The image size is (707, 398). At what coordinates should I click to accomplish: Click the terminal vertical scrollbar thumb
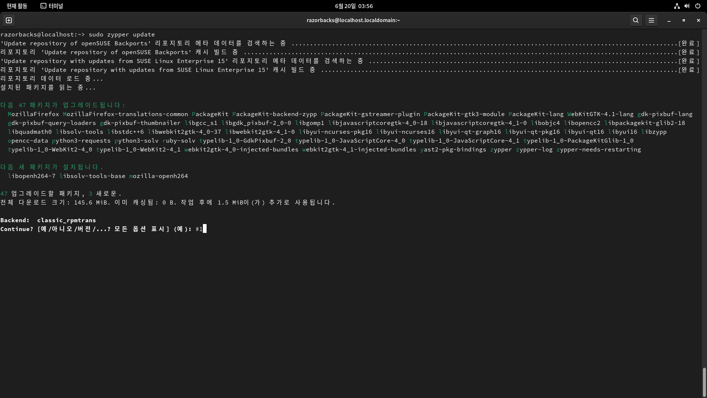[x=704, y=381]
